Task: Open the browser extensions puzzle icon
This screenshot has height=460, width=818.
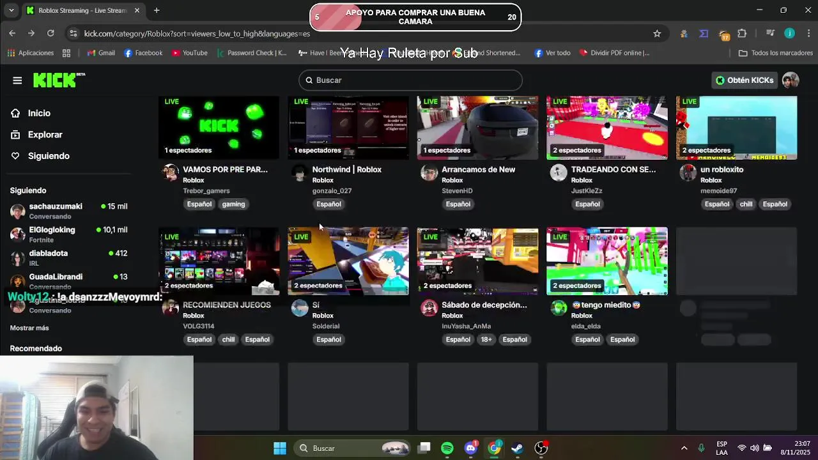Action: (x=742, y=33)
